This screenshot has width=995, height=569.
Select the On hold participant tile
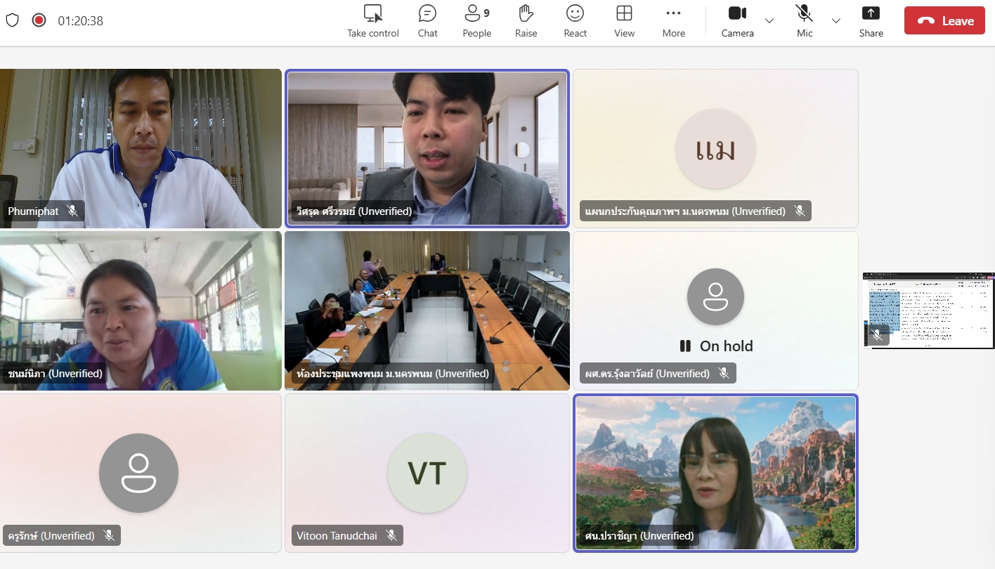715,310
